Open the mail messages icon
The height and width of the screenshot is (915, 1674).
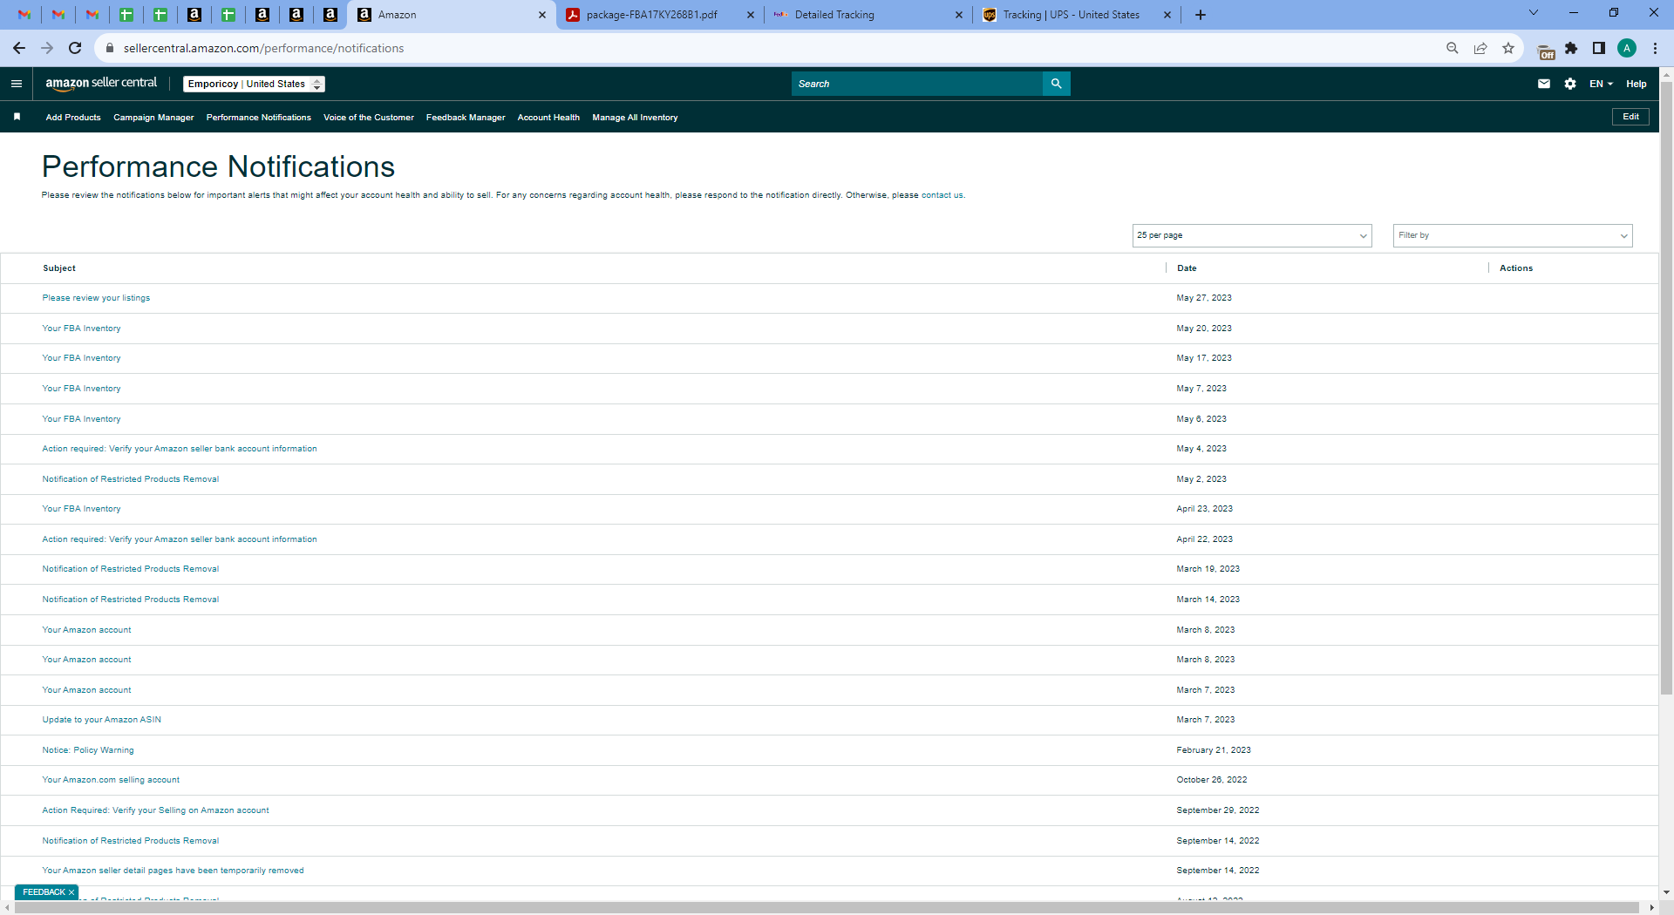point(1544,84)
